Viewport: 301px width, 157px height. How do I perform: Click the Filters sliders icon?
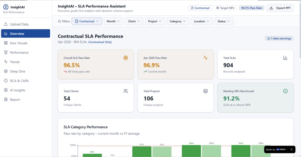[59, 21]
